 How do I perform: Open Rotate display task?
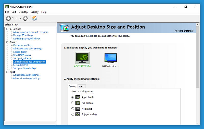(x=20, y=52)
